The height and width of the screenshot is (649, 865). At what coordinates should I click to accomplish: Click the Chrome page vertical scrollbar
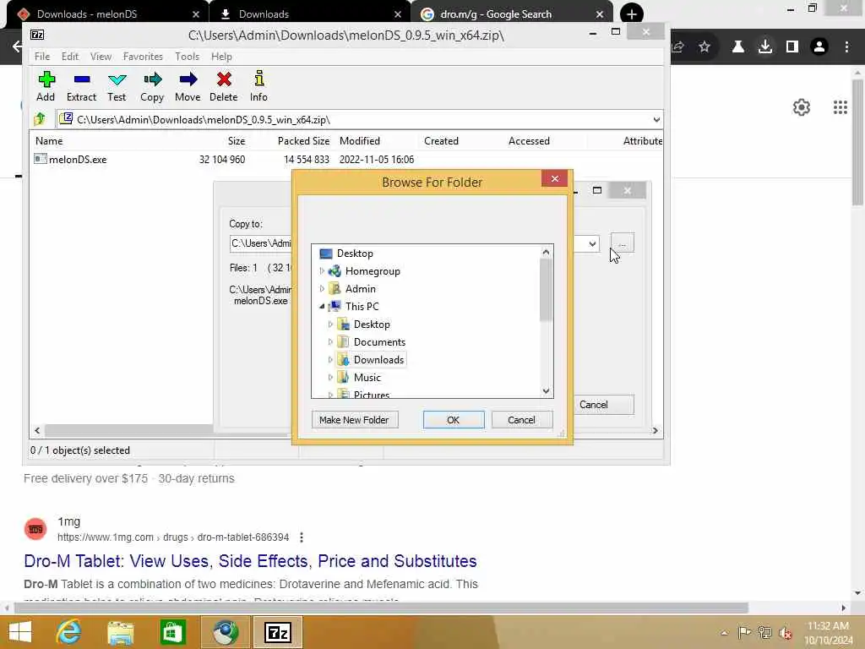click(x=857, y=141)
